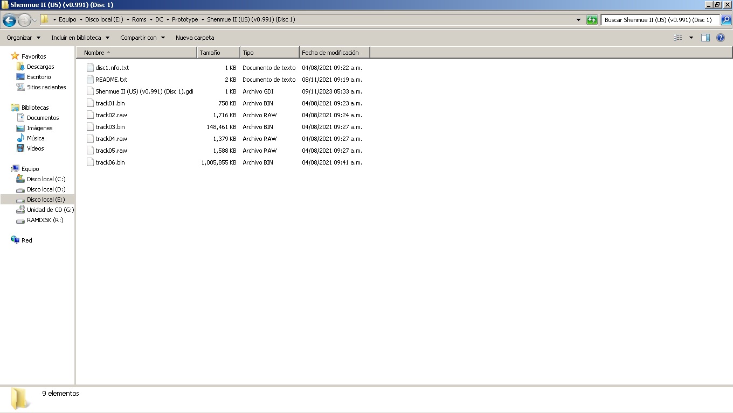Screen dimensions: 733x413
Task: Click the large folder icon in details pane
Action: pos(20,398)
